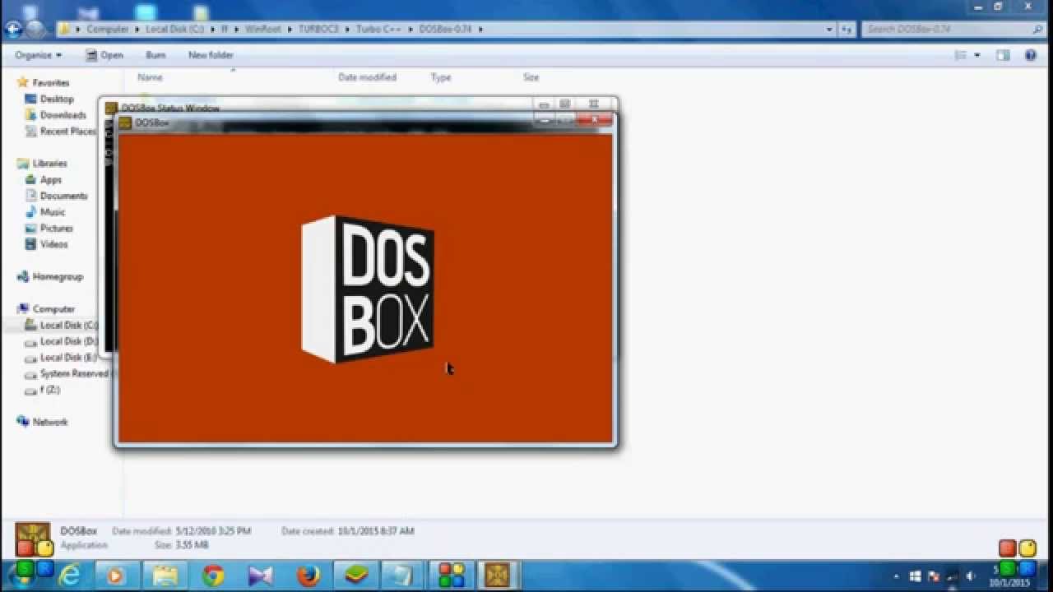Sort by Type column header
The height and width of the screenshot is (592, 1053).
(441, 77)
